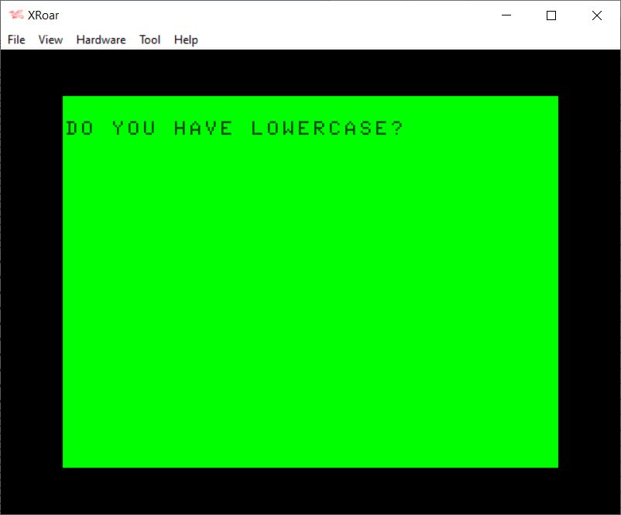Close the XRoar emulator window
Image resolution: width=621 pixels, height=515 pixels.
pyautogui.click(x=596, y=15)
